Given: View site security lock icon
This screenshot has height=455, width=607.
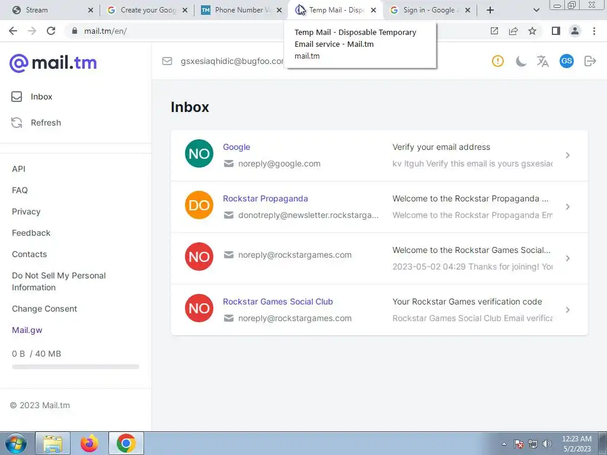Looking at the screenshot, I should tap(75, 31).
